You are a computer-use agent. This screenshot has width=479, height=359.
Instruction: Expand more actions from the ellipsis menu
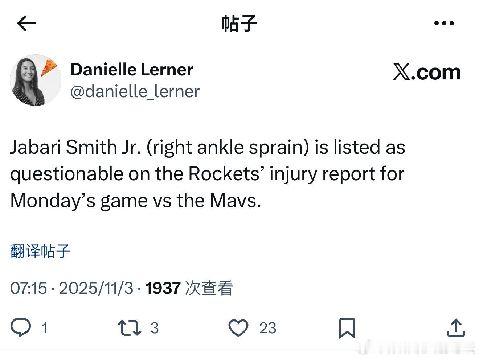coord(444,23)
